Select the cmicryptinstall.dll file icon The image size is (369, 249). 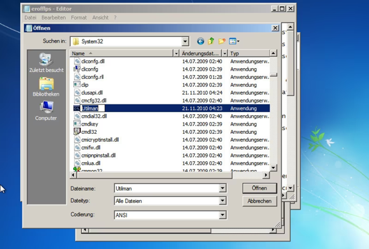(x=77, y=140)
